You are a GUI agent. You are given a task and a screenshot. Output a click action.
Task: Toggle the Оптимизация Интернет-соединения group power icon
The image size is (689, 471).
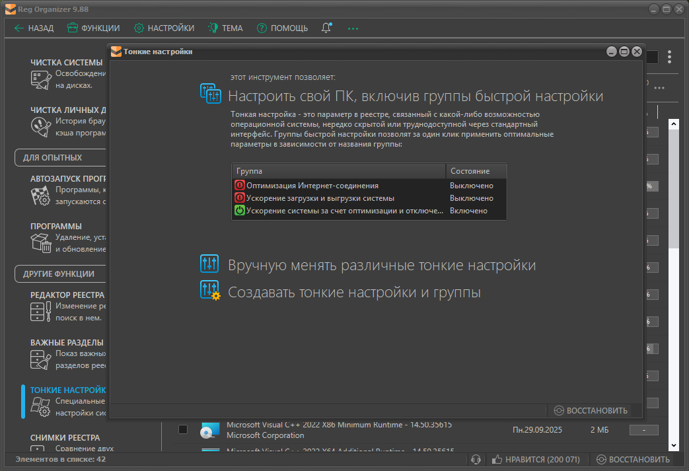click(239, 186)
